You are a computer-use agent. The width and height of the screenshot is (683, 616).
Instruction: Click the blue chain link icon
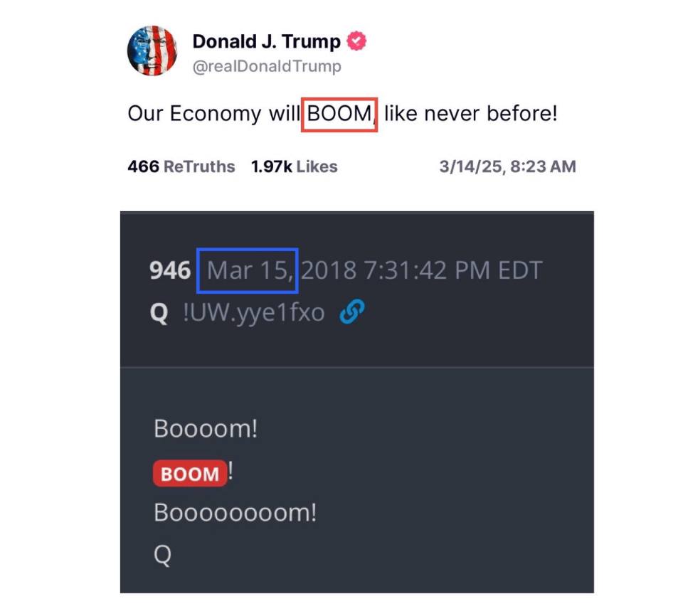point(352,312)
